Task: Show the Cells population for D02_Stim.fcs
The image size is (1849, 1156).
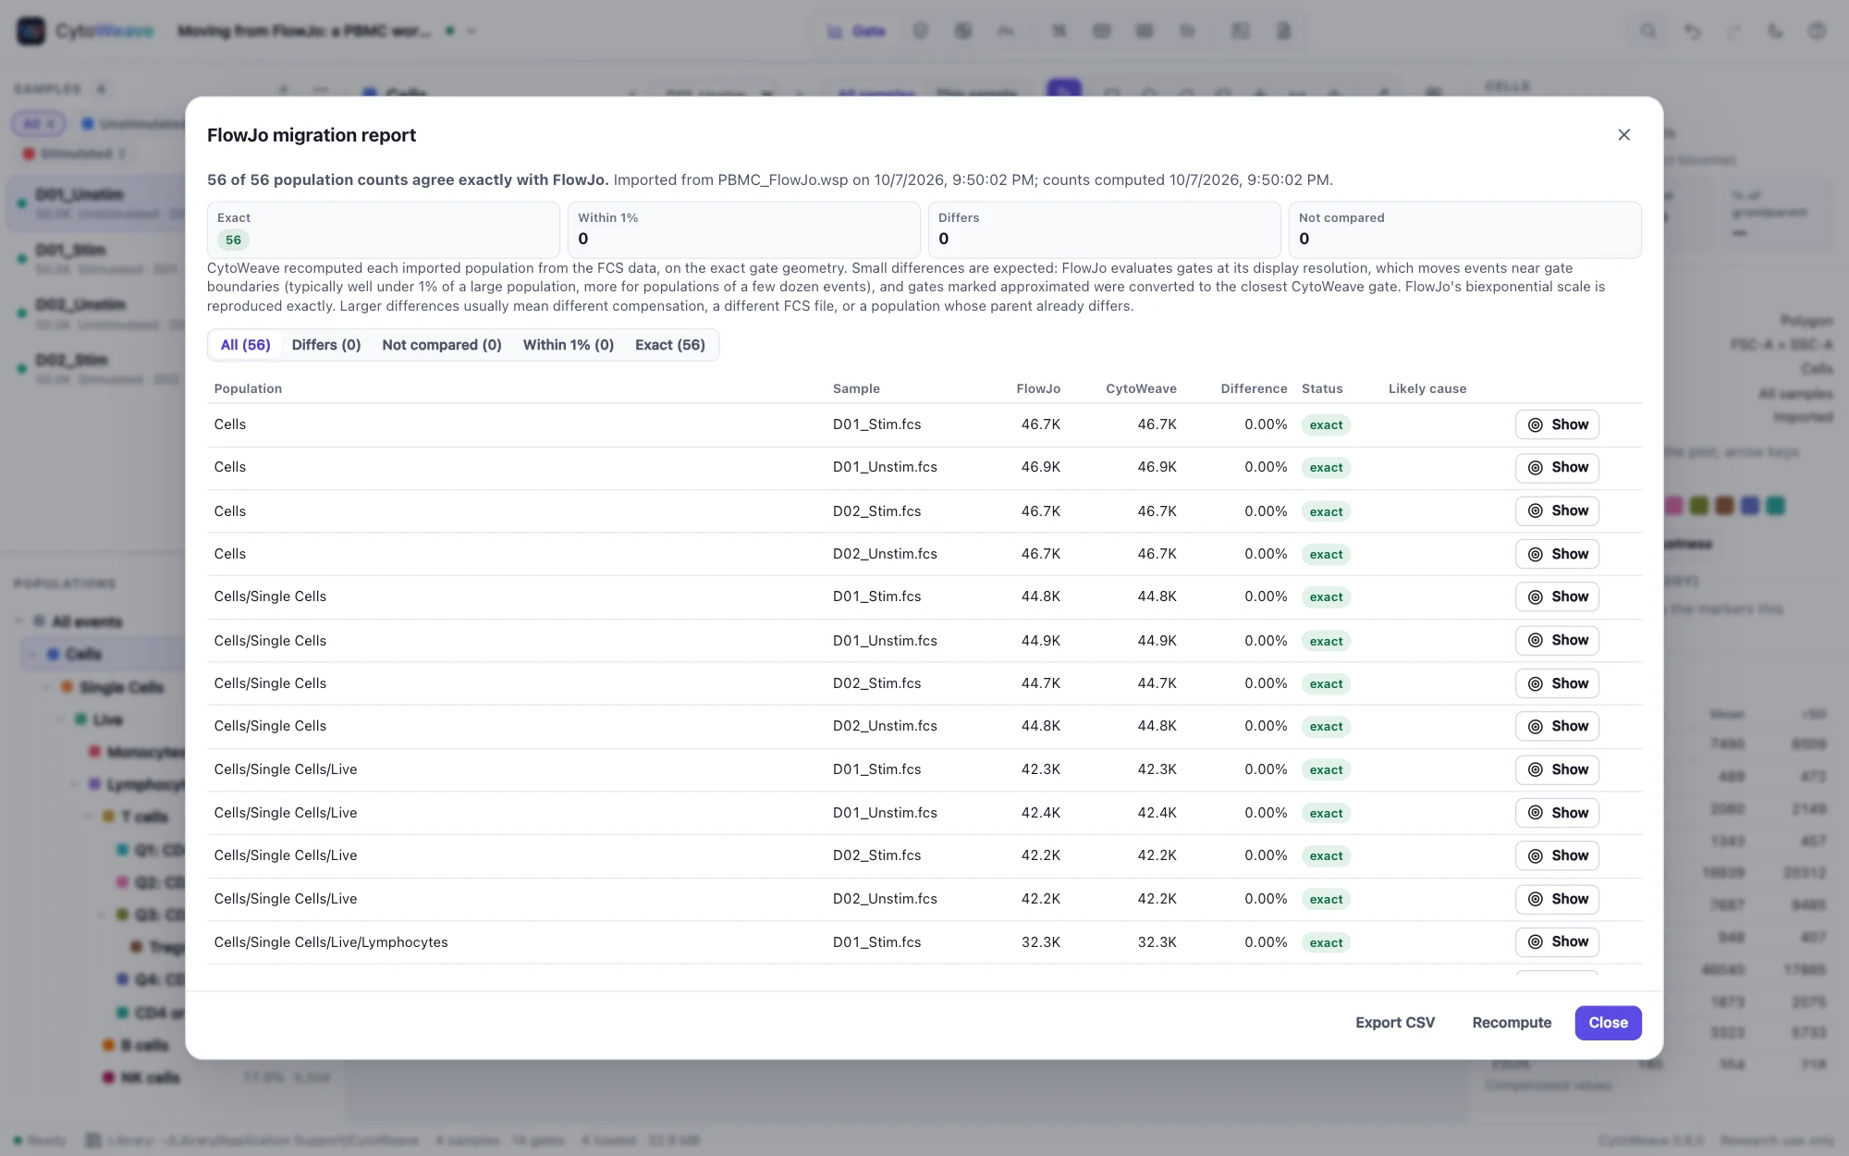Action: [1557, 510]
